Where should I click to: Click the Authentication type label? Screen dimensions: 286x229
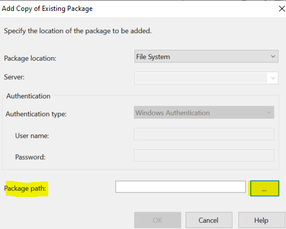click(36, 114)
